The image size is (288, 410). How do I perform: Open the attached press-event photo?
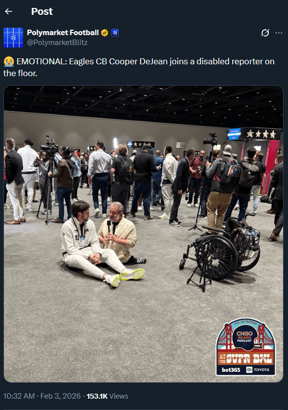click(x=144, y=234)
